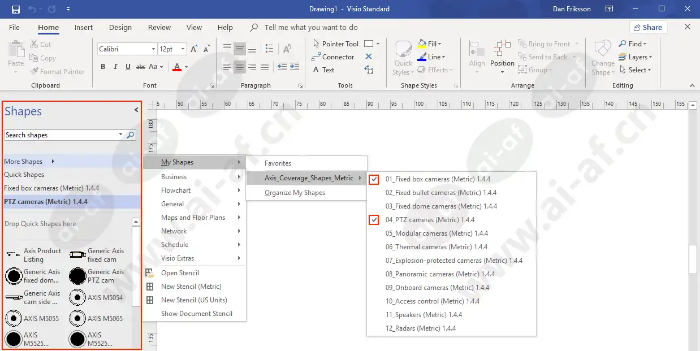Click the Tell me what you want to do box
The image size is (700, 351).
311,27
